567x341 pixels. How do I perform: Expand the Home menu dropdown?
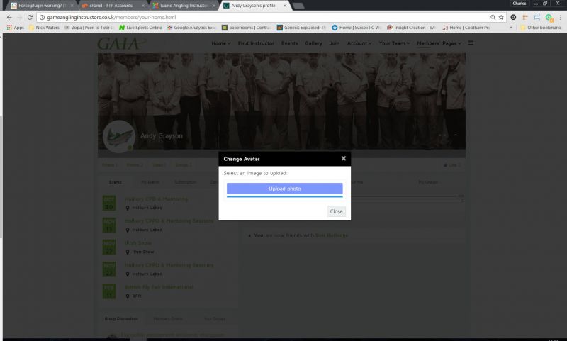tap(221, 43)
